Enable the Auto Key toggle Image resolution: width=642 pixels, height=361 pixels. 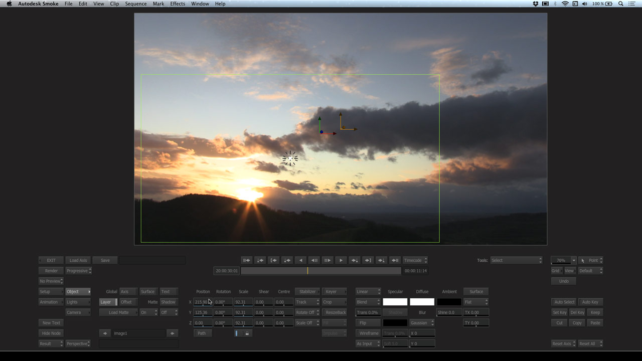click(590, 302)
